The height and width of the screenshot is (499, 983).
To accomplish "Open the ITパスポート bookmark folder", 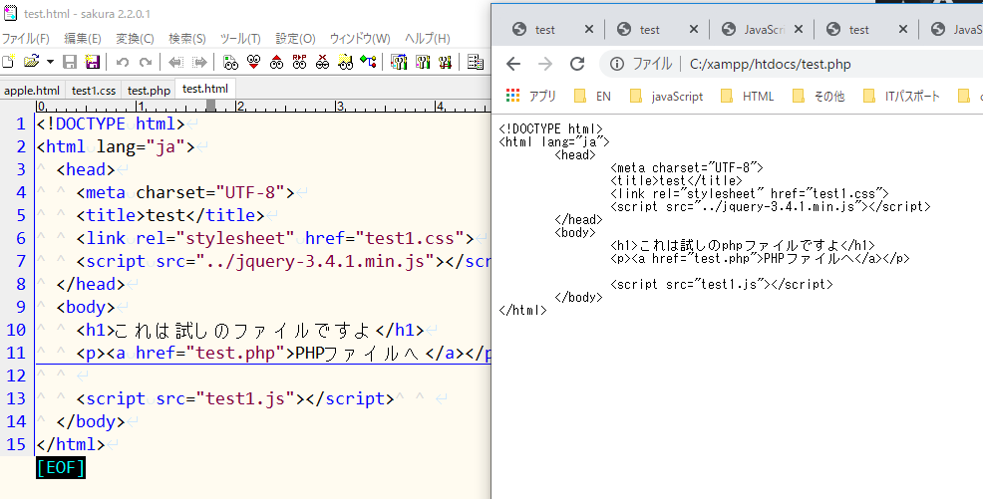I will (901, 96).
